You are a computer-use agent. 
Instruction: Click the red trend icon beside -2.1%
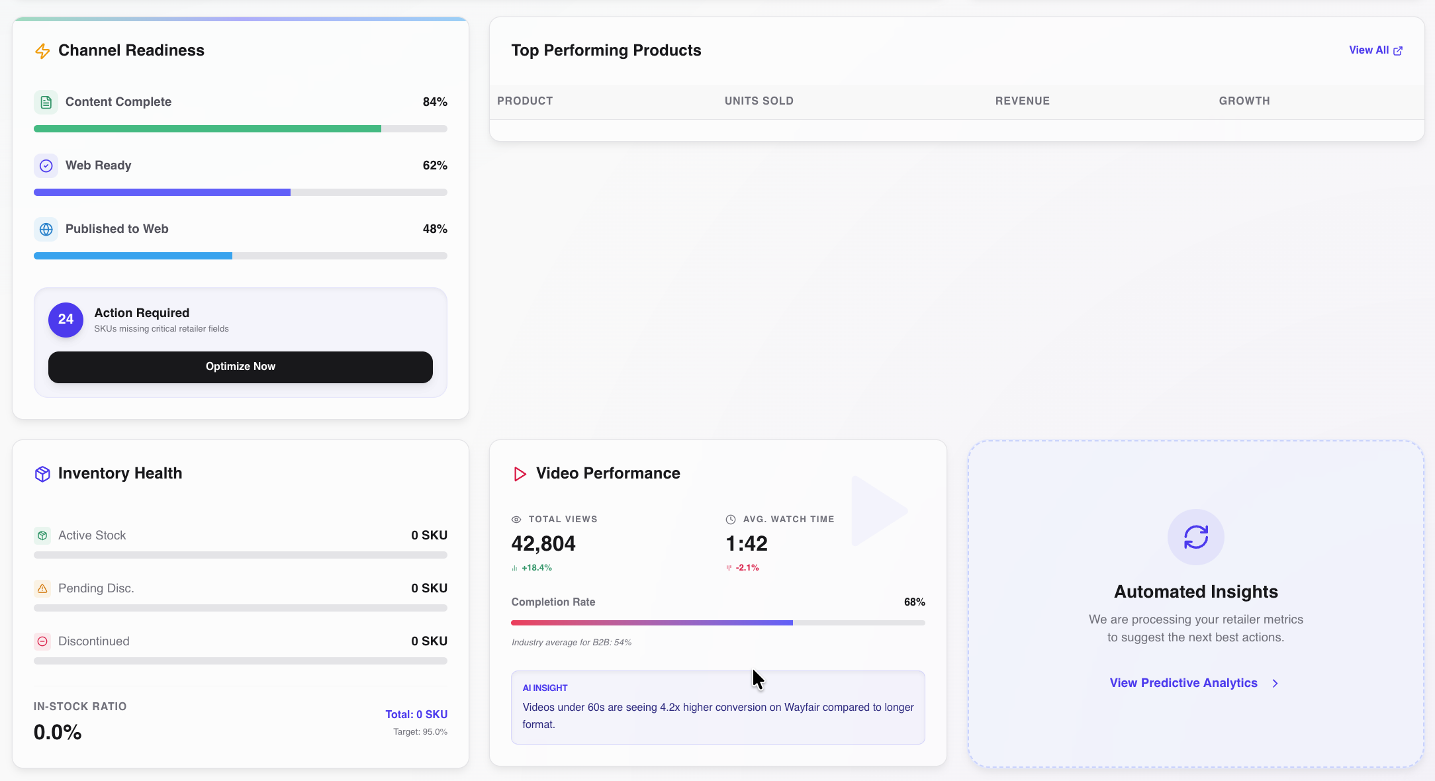point(729,568)
